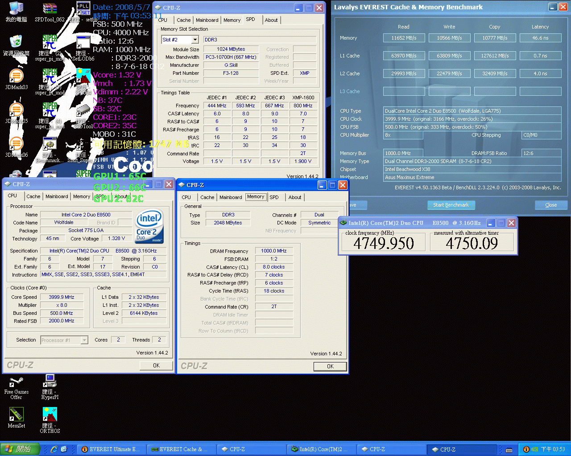Click the FSB:DRAM 1:2 ratio field
Image resolution: width=571 pixels, height=456 pixels.
[x=274, y=259]
